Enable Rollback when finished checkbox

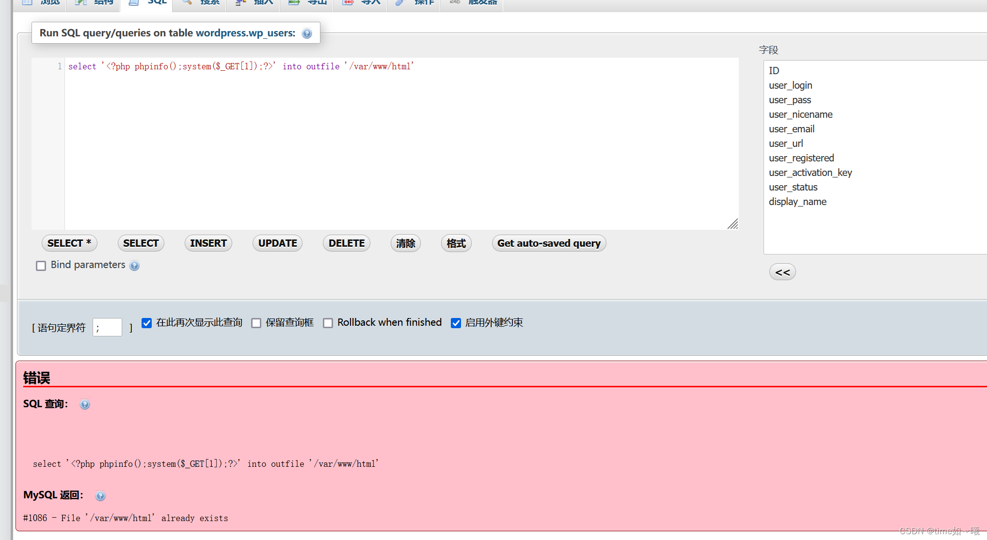(x=328, y=323)
